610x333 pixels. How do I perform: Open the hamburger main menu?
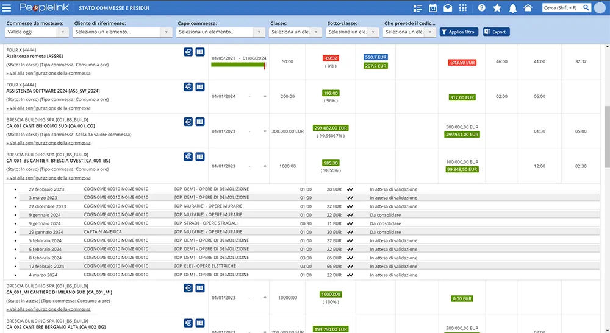click(x=7, y=8)
